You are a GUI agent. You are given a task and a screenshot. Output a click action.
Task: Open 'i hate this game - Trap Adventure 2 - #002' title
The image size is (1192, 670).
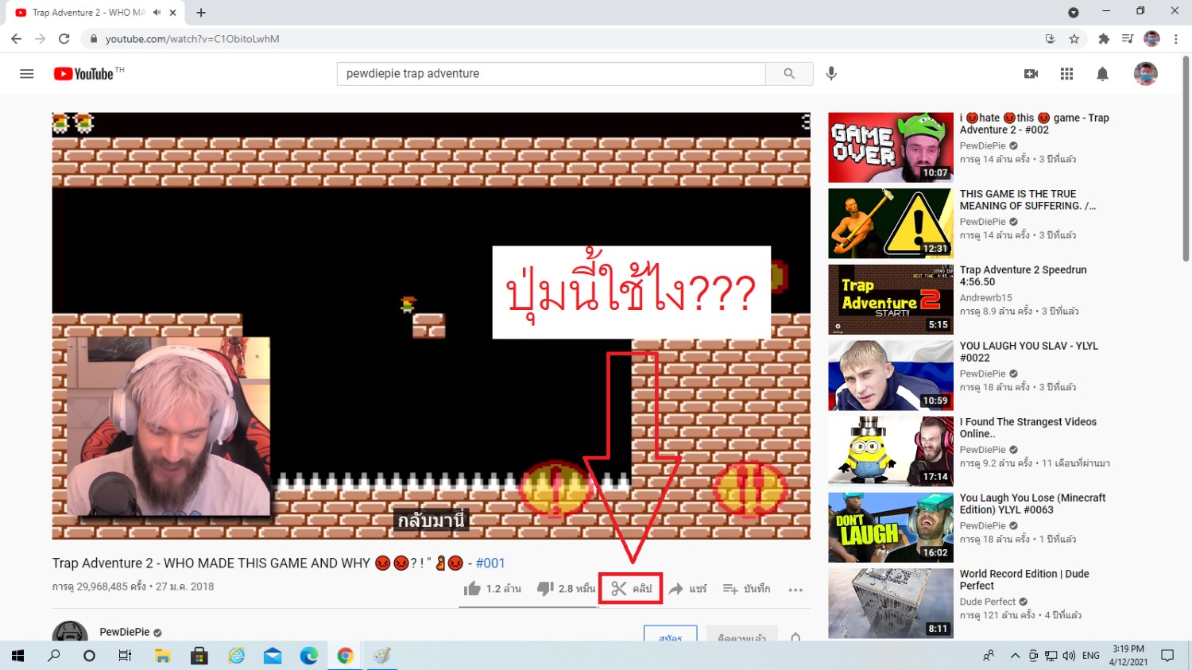1035,124
